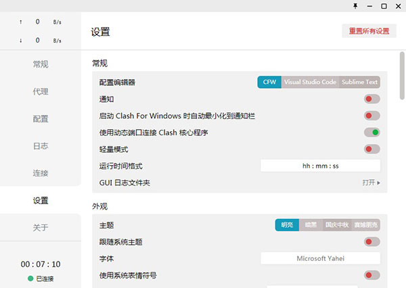Choose Sublime Text as config editor
This screenshot has height=288, width=406.
pos(359,82)
